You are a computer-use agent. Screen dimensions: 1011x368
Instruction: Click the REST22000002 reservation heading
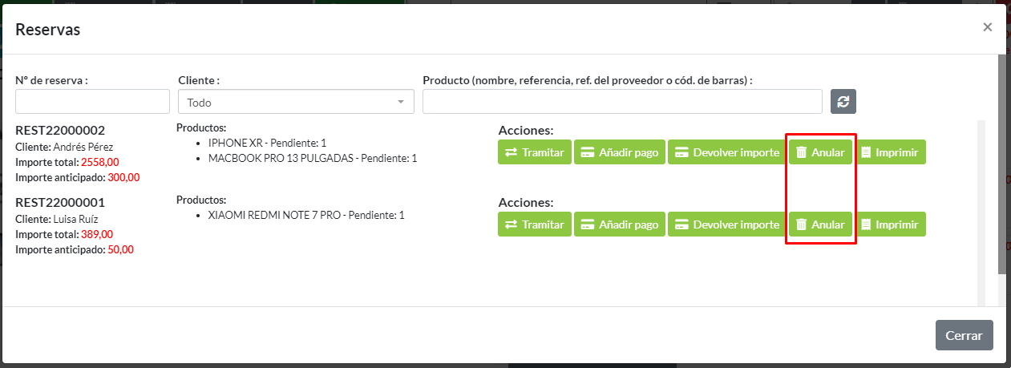(60, 131)
